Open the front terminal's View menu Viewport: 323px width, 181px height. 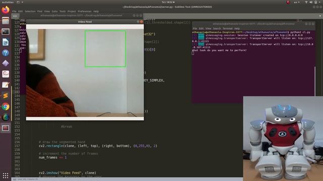click(208, 29)
